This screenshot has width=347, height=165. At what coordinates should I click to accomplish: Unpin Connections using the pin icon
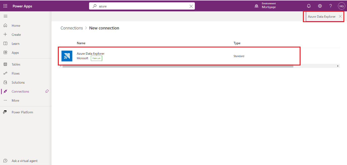[x=47, y=91]
